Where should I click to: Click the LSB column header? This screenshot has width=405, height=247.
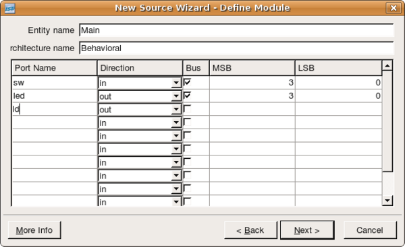[x=338, y=68]
